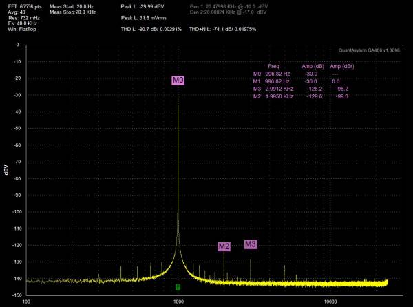Click the FFT 65536 pts label

pos(25,7)
